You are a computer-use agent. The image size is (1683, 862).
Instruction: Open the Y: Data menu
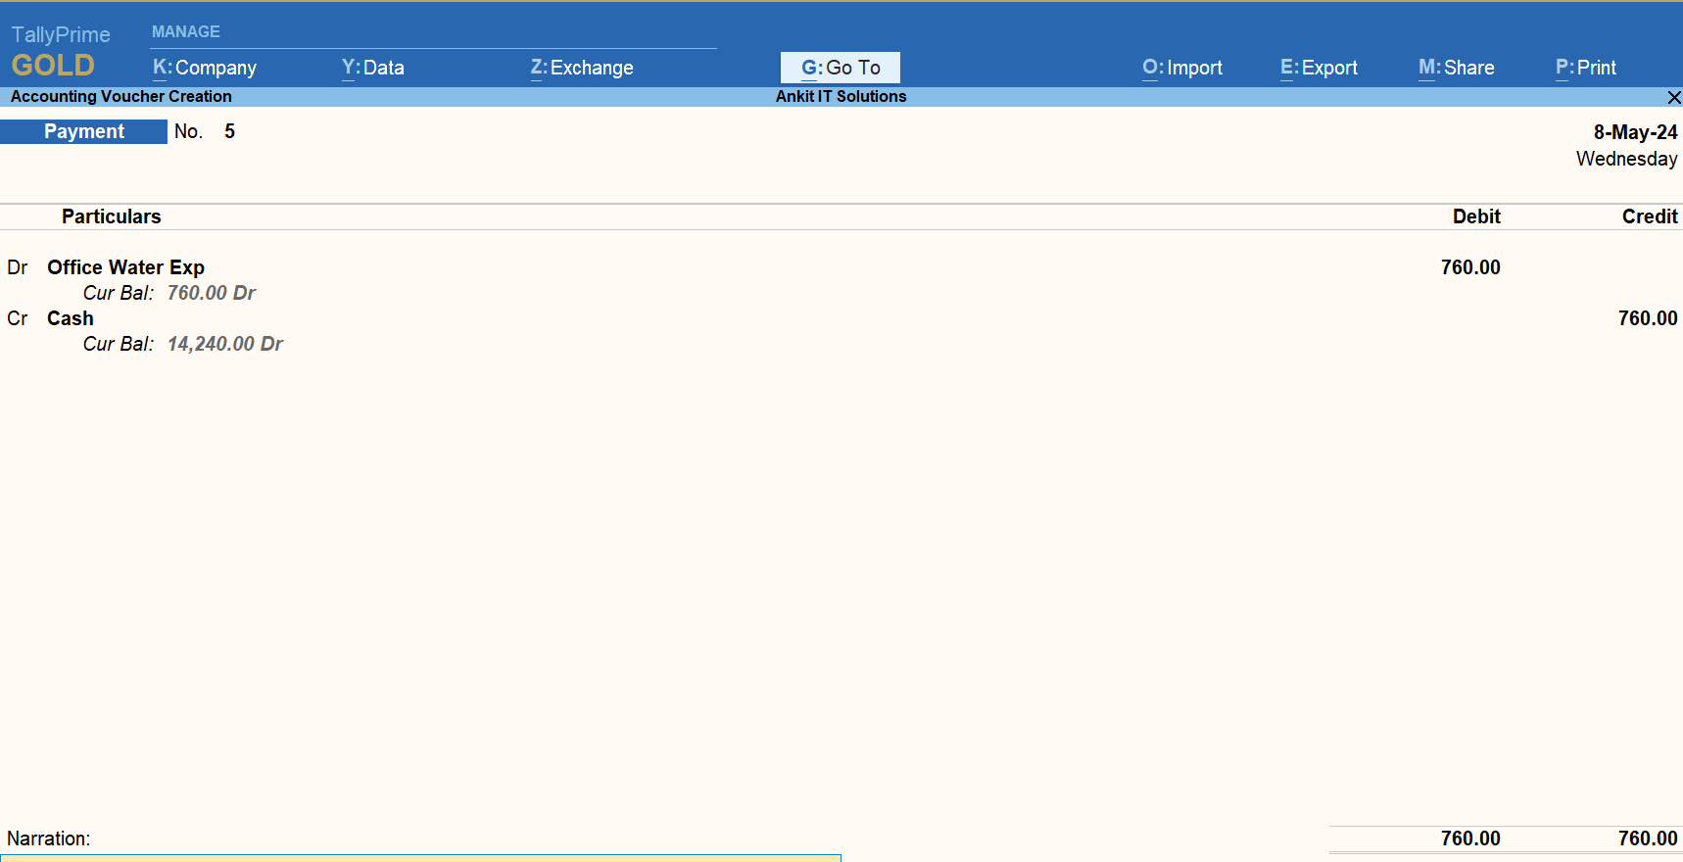(x=373, y=68)
